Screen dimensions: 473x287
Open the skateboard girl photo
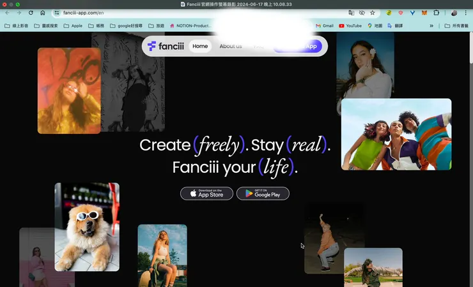162,255
